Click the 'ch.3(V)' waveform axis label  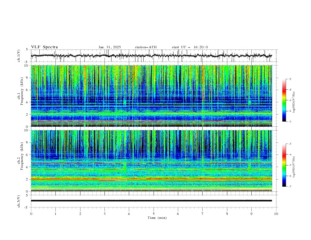19,201
